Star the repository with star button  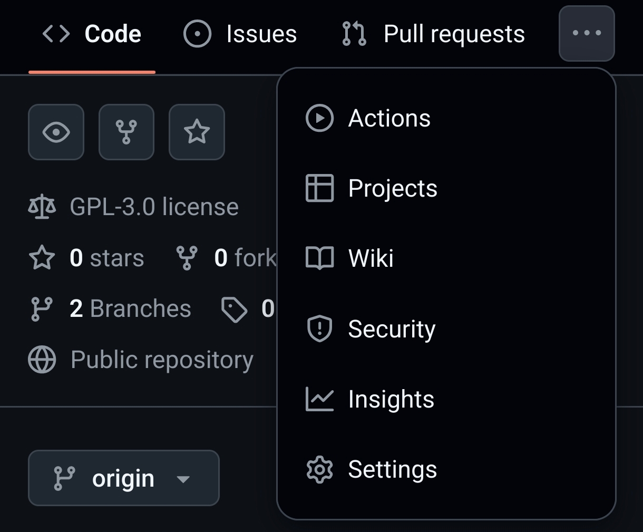click(x=197, y=132)
